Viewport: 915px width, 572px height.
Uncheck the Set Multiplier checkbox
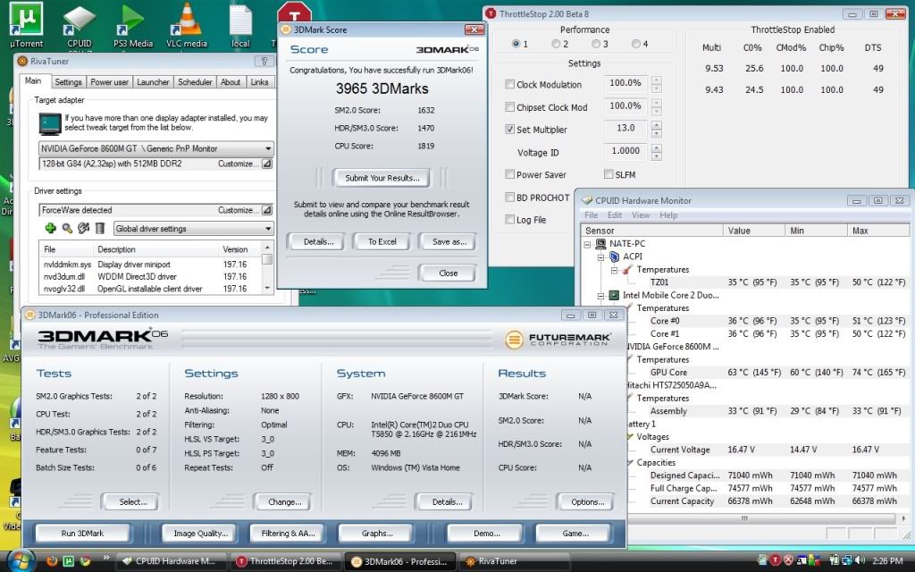(x=509, y=129)
